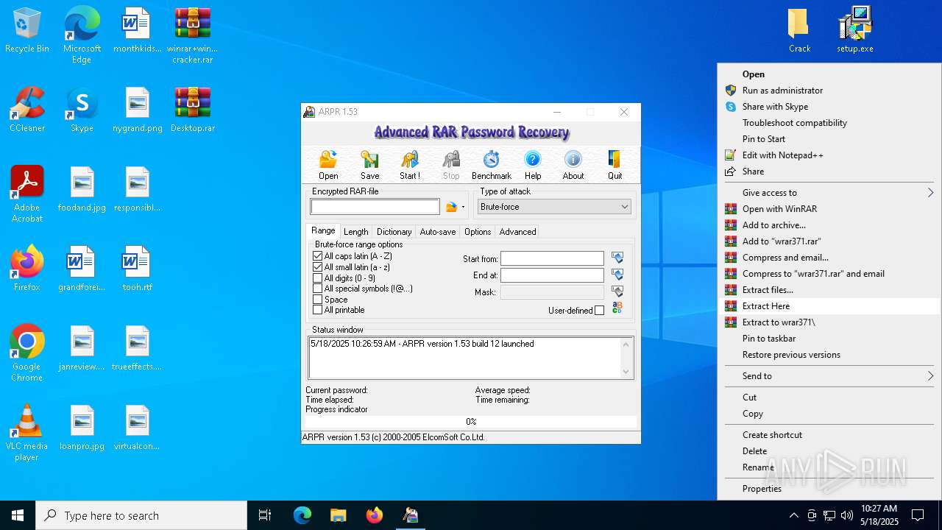Select Edit with Notepad++ entry
The image size is (942, 530).
829,155
